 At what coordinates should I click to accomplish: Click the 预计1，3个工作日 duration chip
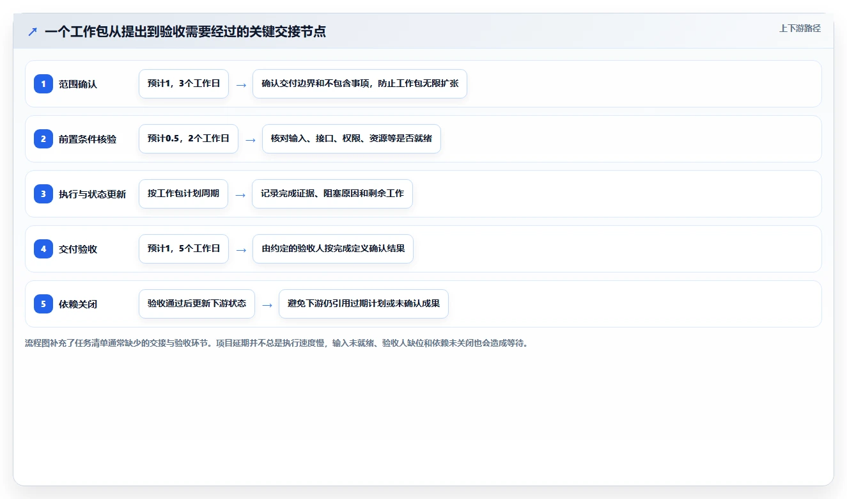click(x=183, y=84)
